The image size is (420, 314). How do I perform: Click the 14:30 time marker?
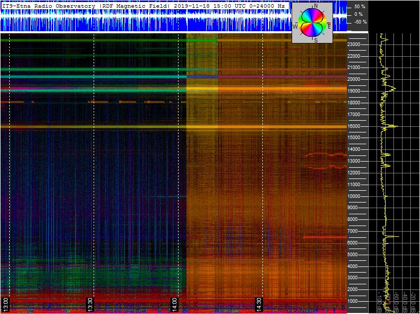pyautogui.click(x=259, y=304)
